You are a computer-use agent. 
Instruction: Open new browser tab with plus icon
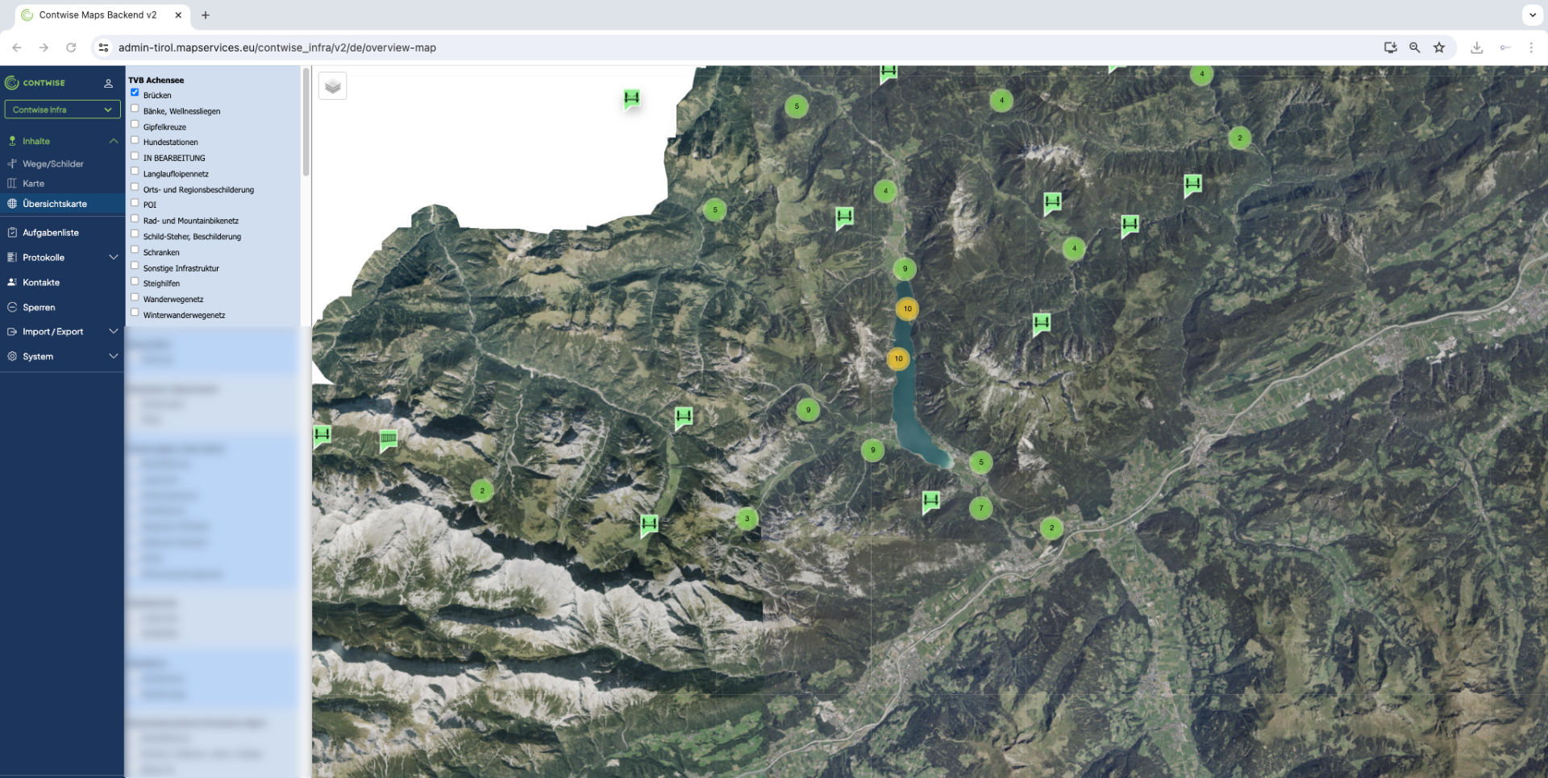[206, 14]
